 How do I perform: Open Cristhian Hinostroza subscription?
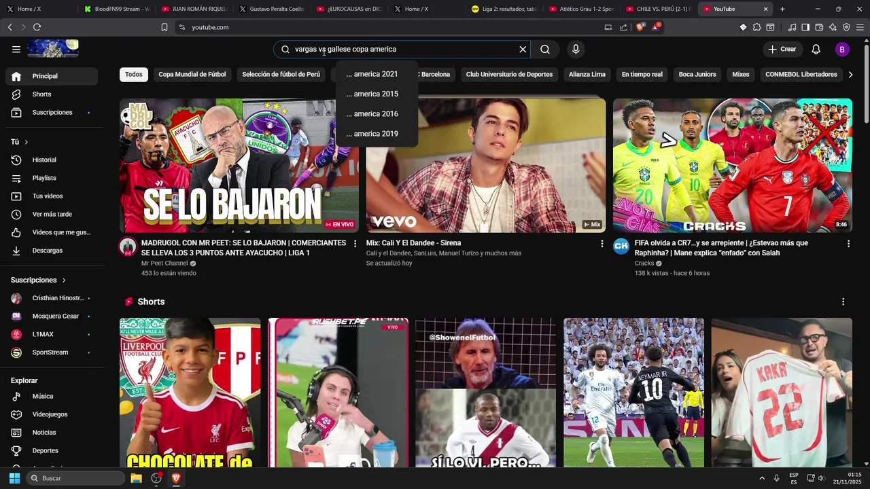pos(52,298)
